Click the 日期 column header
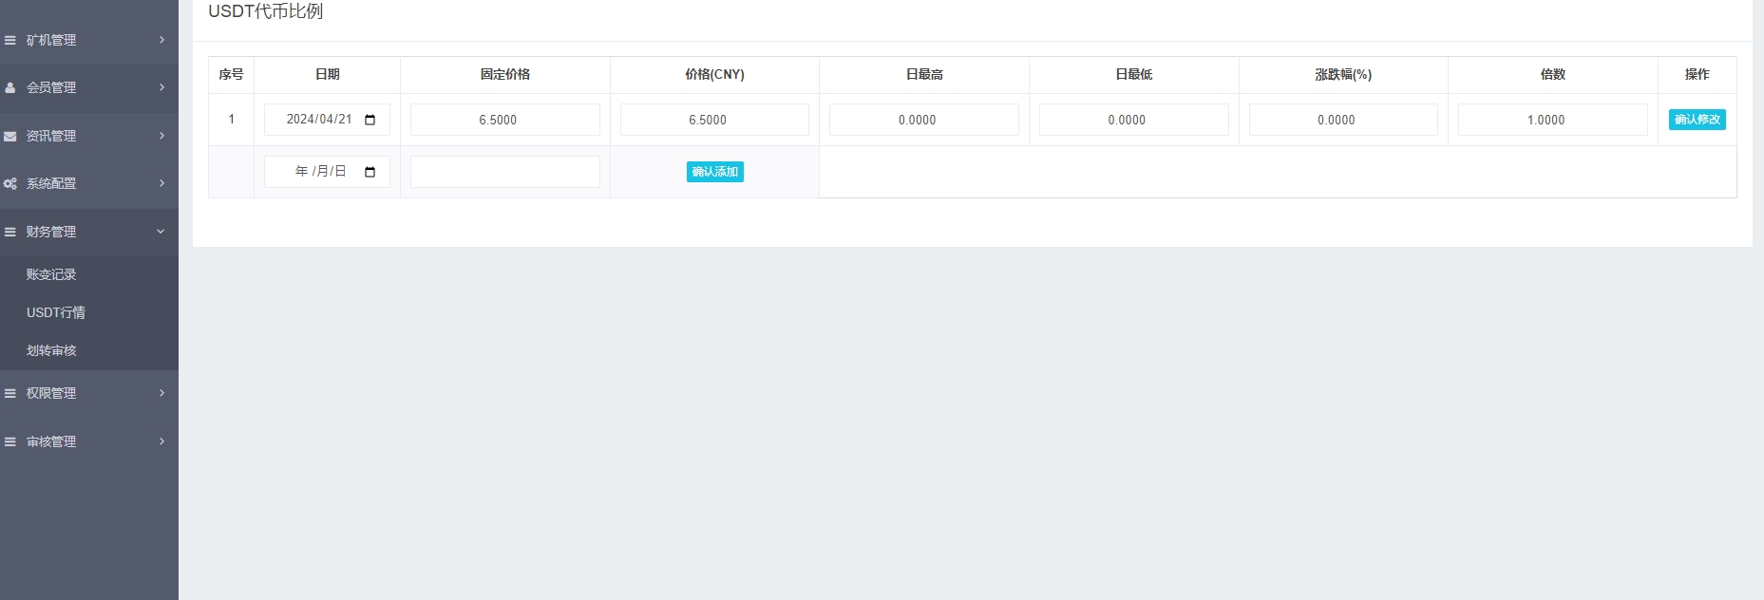 point(327,74)
